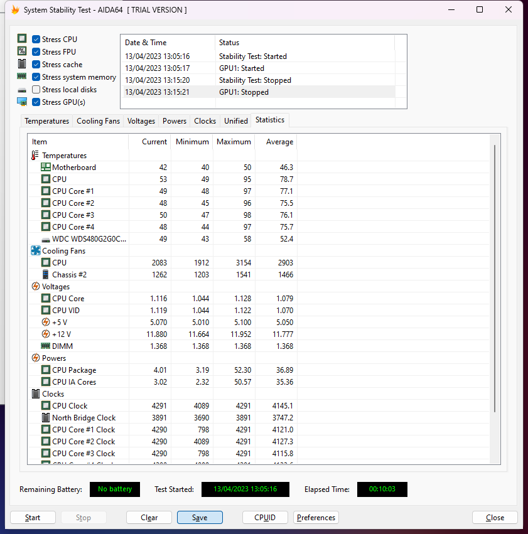This screenshot has width=528, height=534.
Task: Disable the Stress cache checkbox
Action: (x=36, y=65)
